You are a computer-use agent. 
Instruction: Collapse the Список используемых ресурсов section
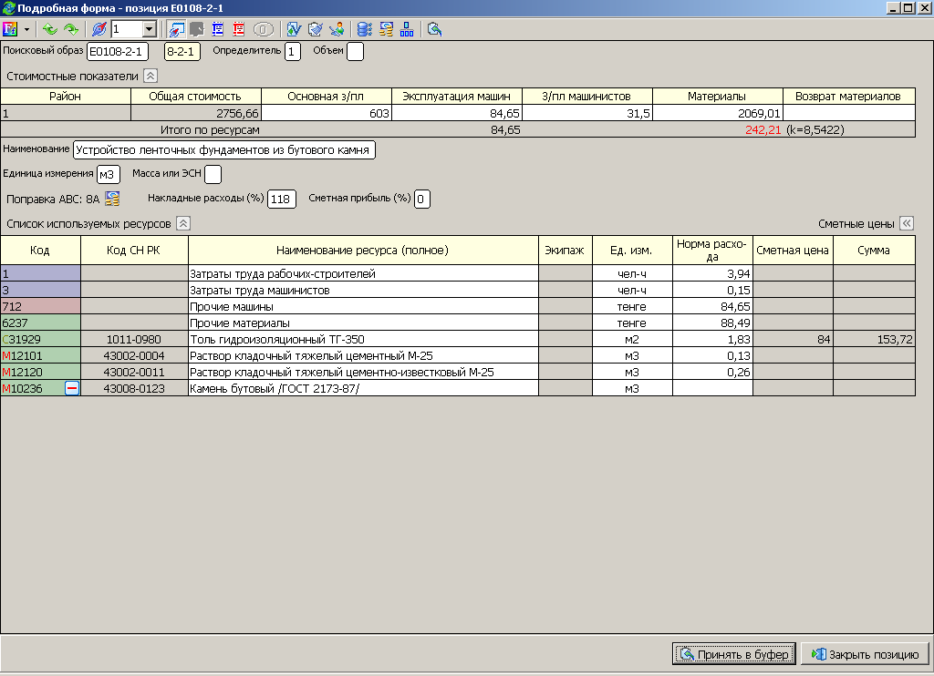point(183,224)
